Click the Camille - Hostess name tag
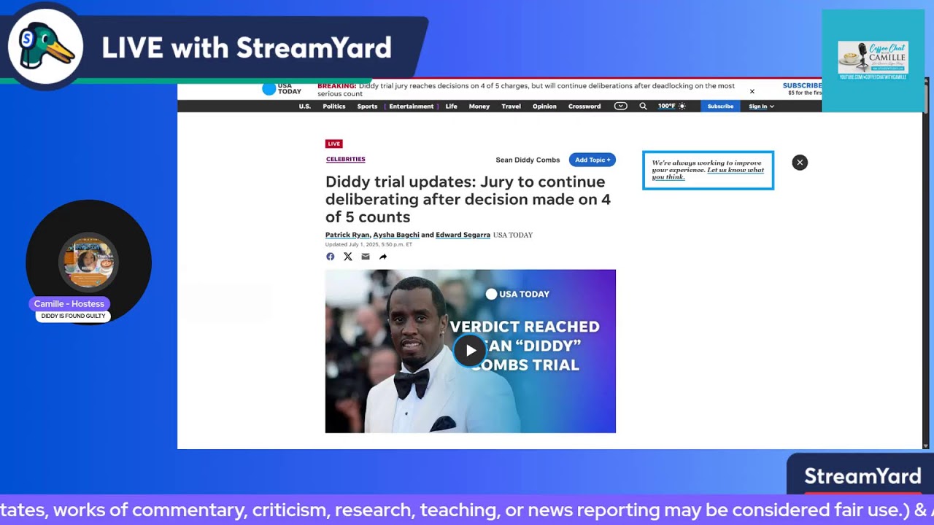 pos(69,304)
